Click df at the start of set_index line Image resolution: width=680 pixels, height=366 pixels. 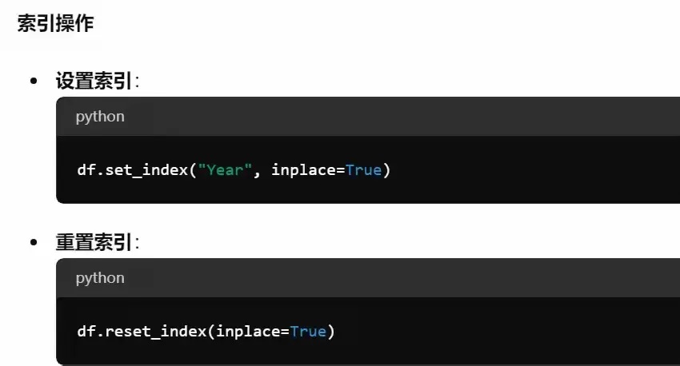[x=86, y=170]
